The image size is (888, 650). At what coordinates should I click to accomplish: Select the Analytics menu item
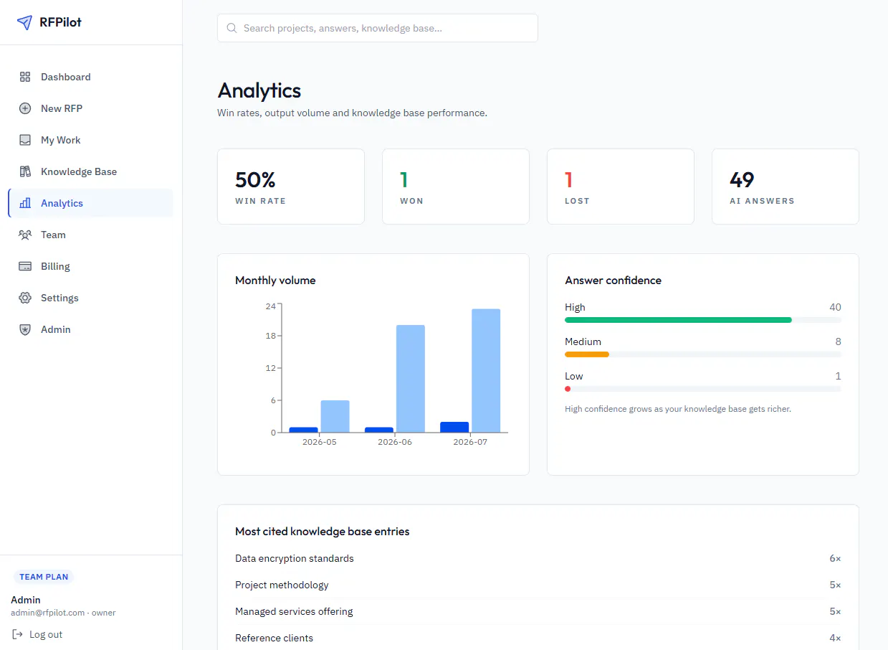click(90, 203)
